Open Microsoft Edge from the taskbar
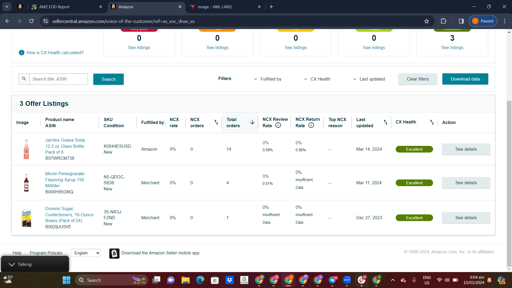Image resolution: width=512 pixels, height=288 pixels. [x=200, y=280]
